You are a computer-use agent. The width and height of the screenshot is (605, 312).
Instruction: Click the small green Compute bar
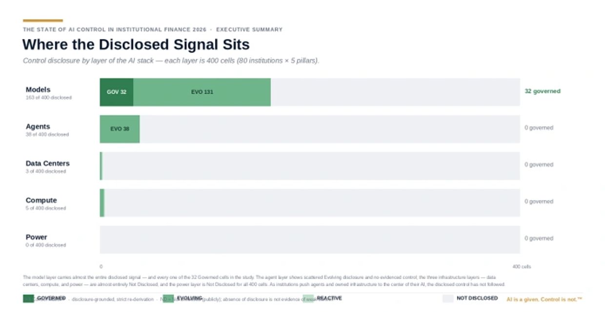pyautogui.click(x=102, y=203)
